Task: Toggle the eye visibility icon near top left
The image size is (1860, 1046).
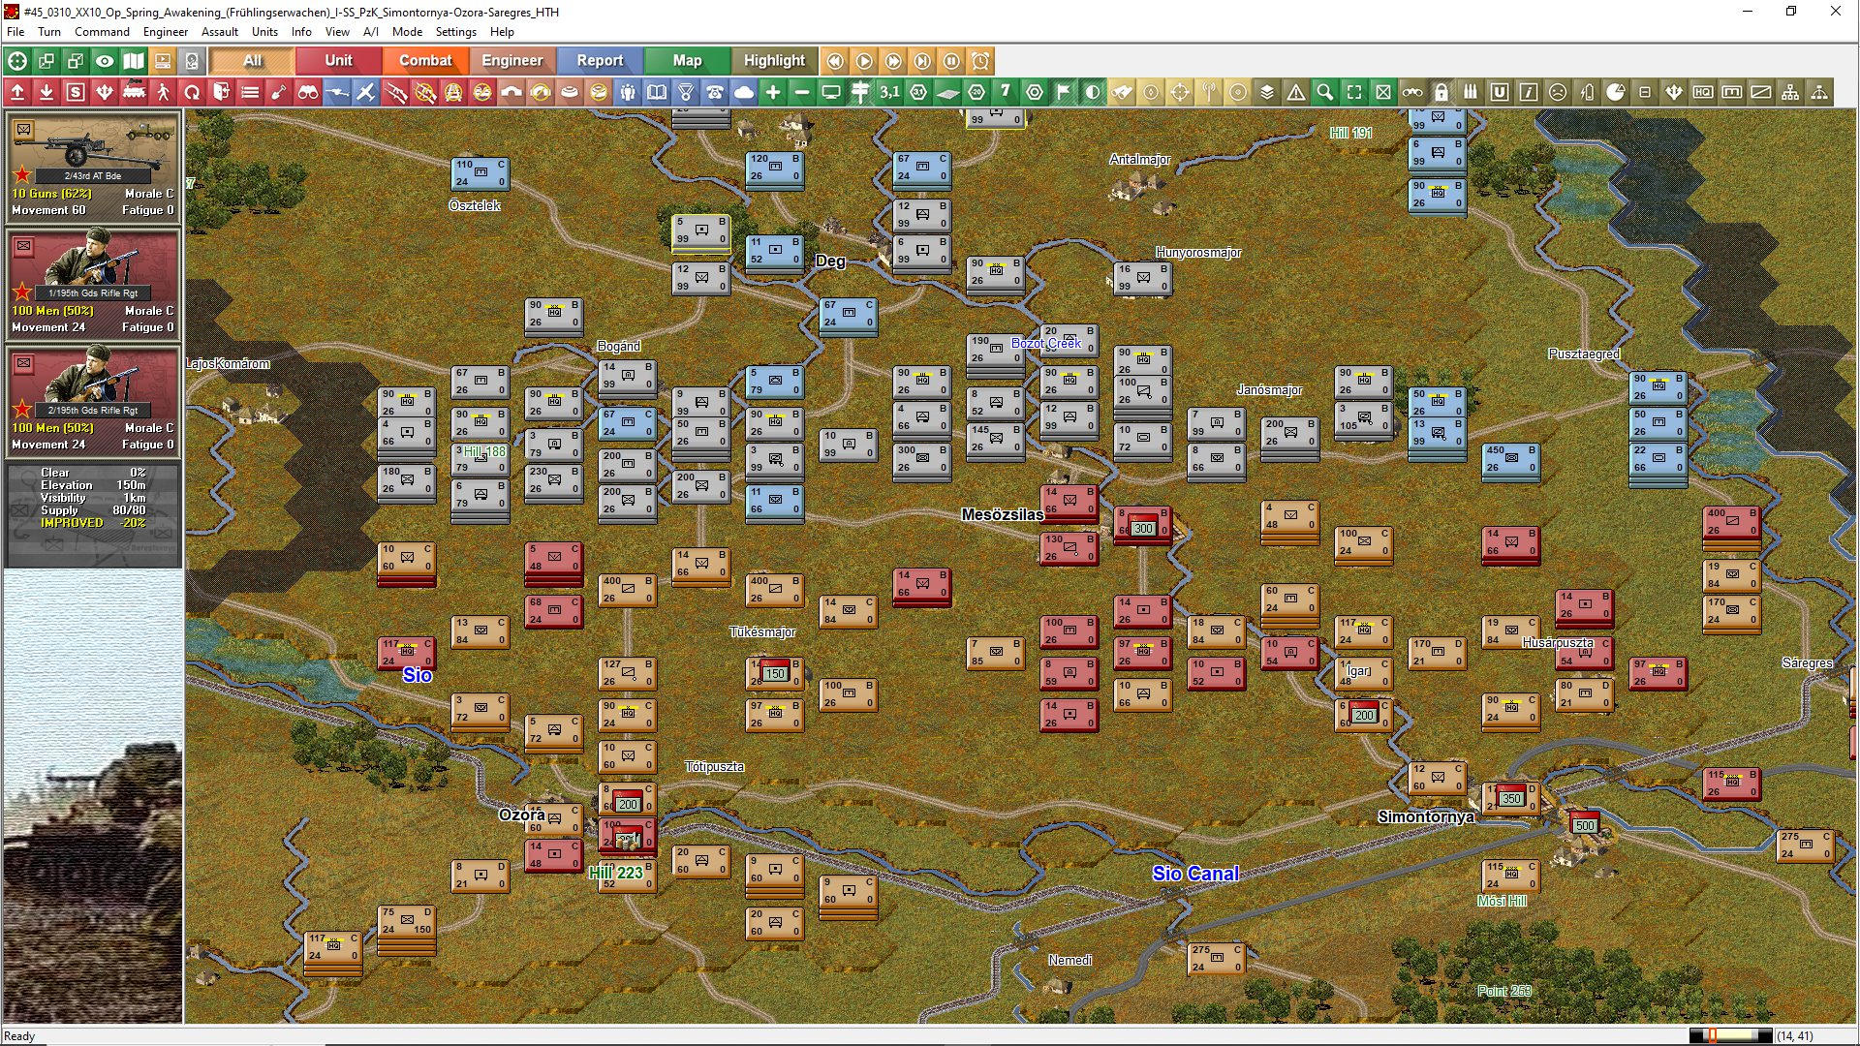Action: click(105, 60)
